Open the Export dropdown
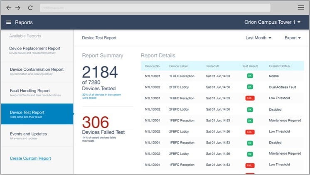This screenshot has width=310, height=175. (x=293, y=38)
